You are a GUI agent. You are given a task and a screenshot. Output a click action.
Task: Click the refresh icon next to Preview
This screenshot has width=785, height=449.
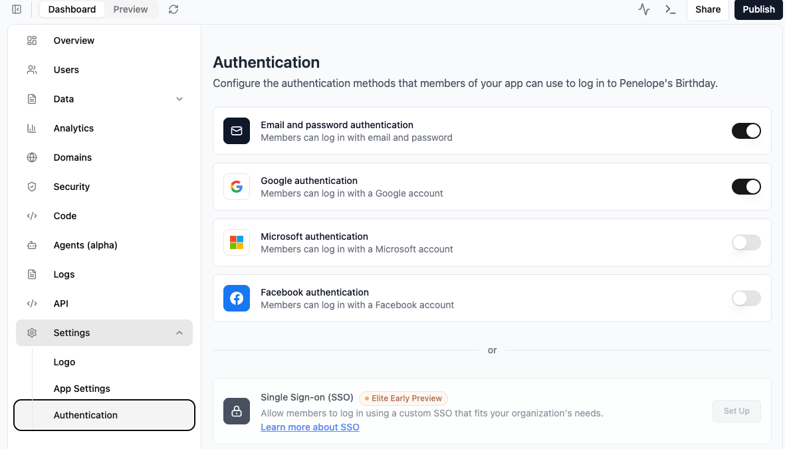[173, 9]
